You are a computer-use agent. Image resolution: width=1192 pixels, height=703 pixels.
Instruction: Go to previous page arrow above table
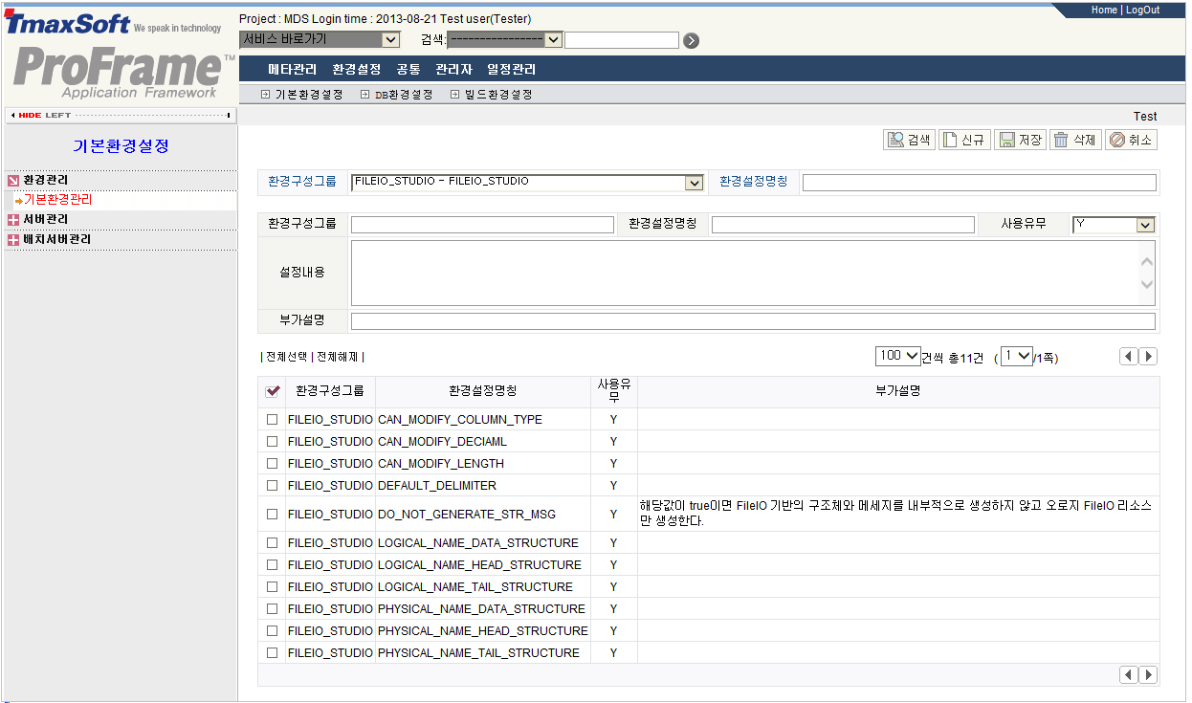(x=1129, y=356)
